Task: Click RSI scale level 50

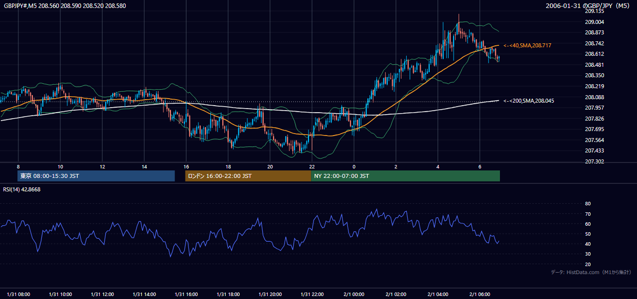Action: pyautogui.click(x=588, y=234)
